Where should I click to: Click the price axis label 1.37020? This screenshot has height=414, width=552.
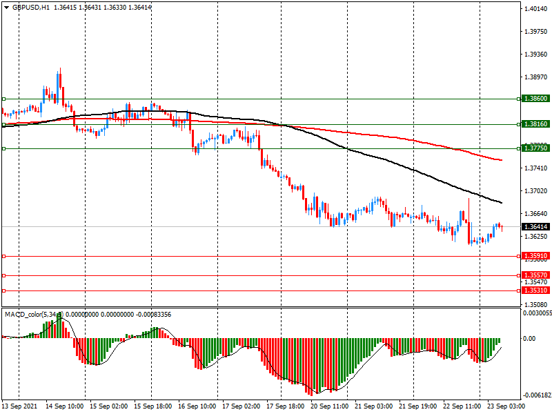pos(536,191)
